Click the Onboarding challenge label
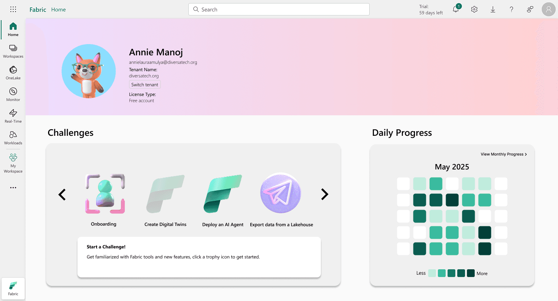The width and height of the screenshot is (558, 301). point(103,224)
